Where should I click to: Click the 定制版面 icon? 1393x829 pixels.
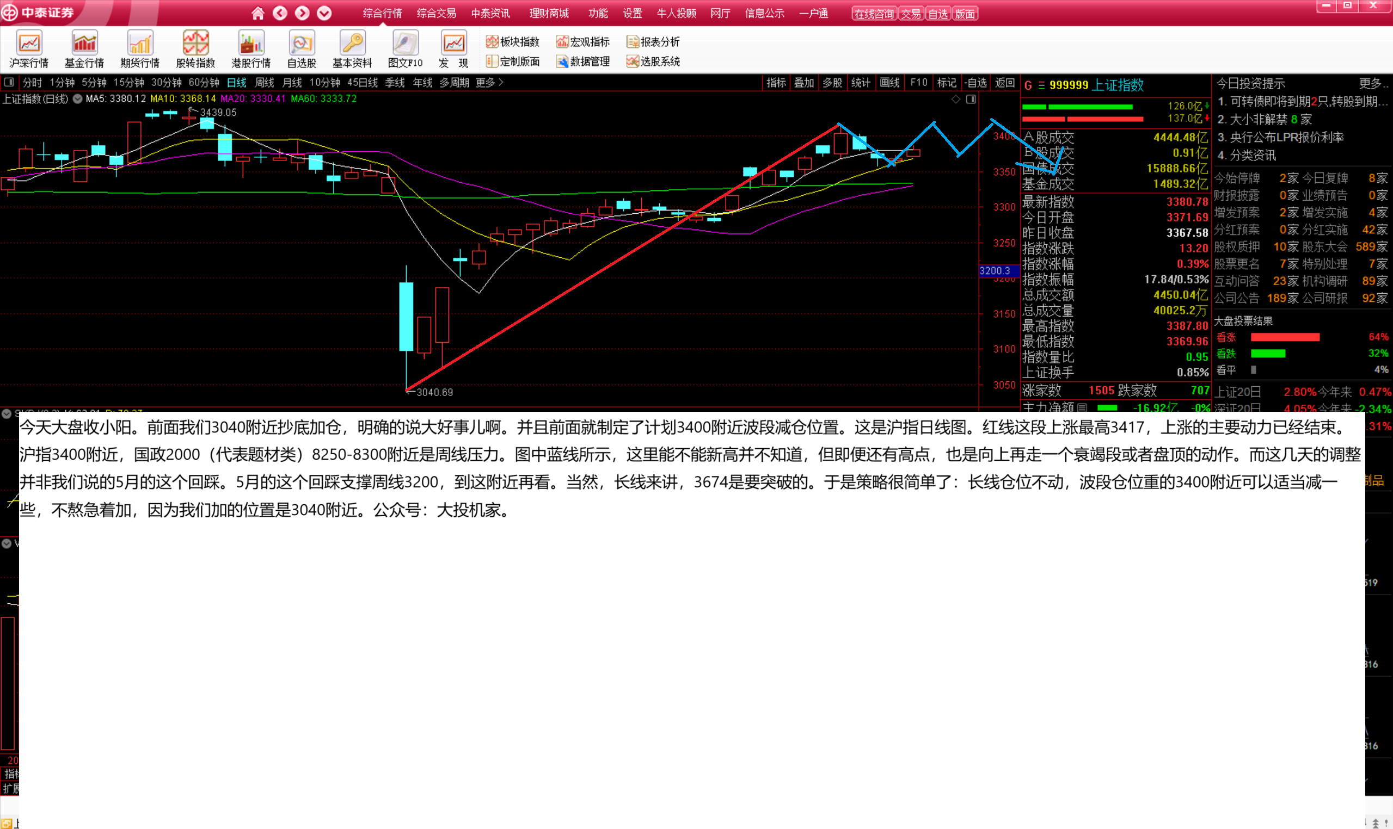(492, 61)
